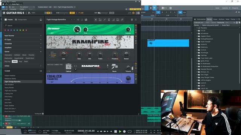Select the Rock genre tag
The image size is (241, 135).
point(26,61)
